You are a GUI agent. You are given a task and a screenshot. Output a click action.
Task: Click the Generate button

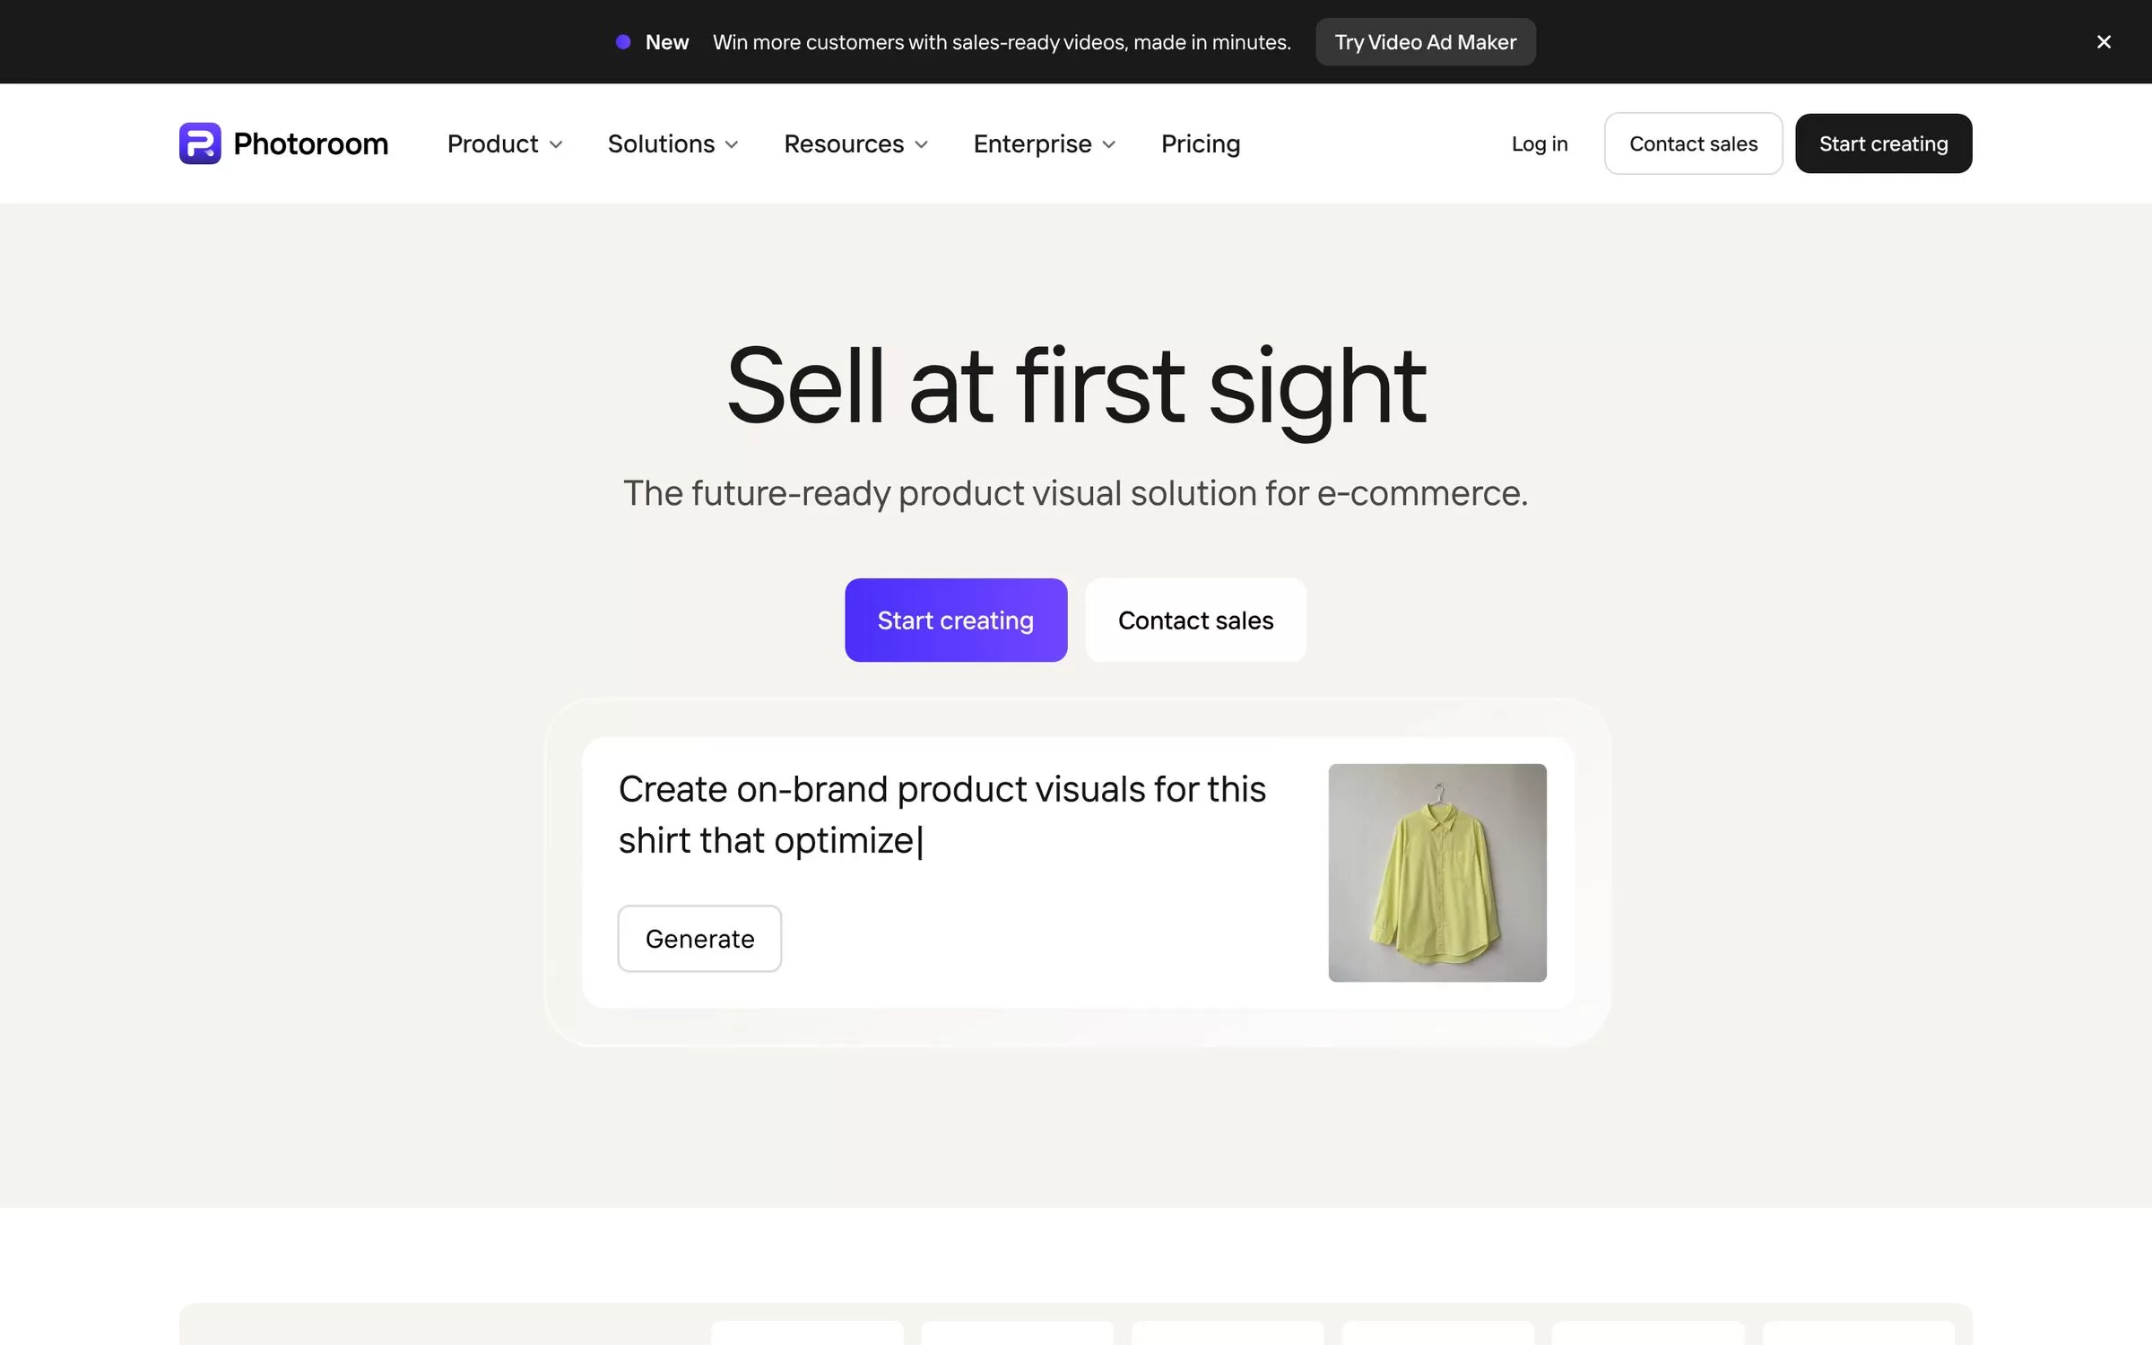point(699,939)
